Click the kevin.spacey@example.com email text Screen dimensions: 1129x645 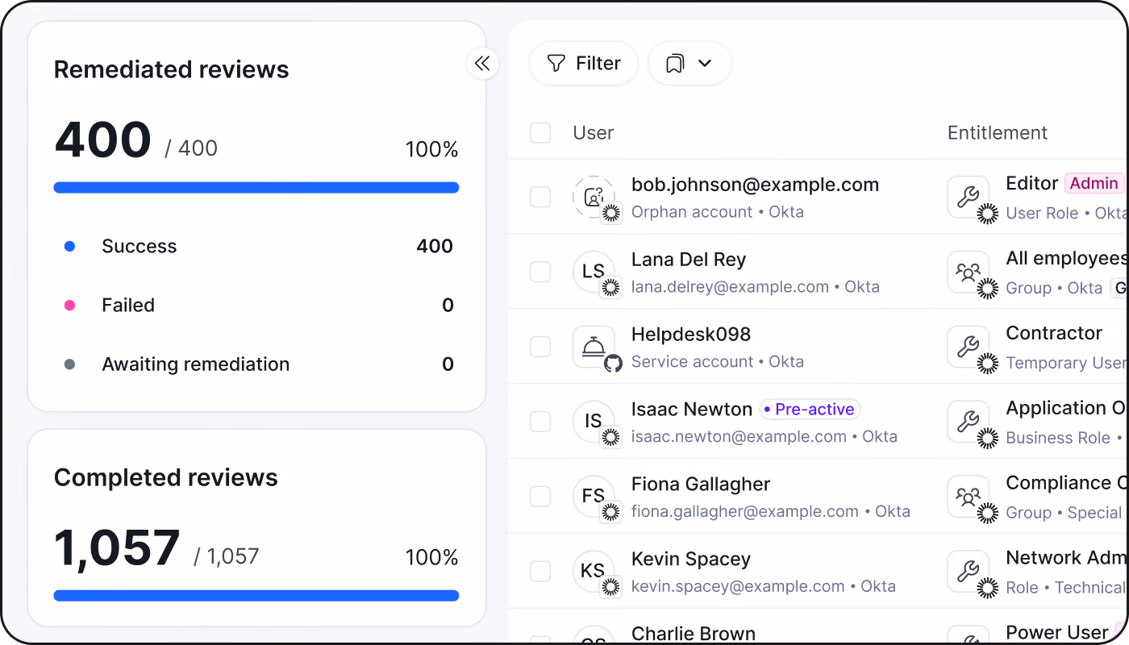(x=738, y=586)
